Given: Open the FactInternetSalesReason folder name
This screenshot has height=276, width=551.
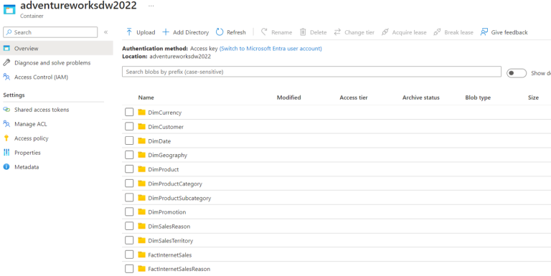Looking at the screenshot, I should point(179,269).
